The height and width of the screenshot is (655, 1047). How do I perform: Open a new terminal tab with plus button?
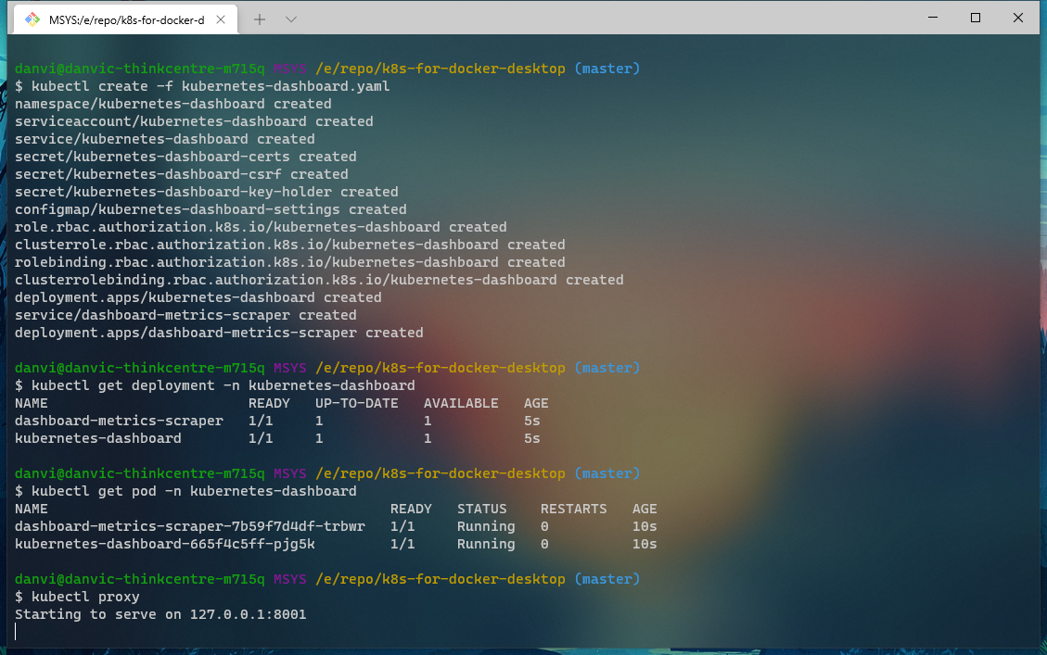(259, 19)
